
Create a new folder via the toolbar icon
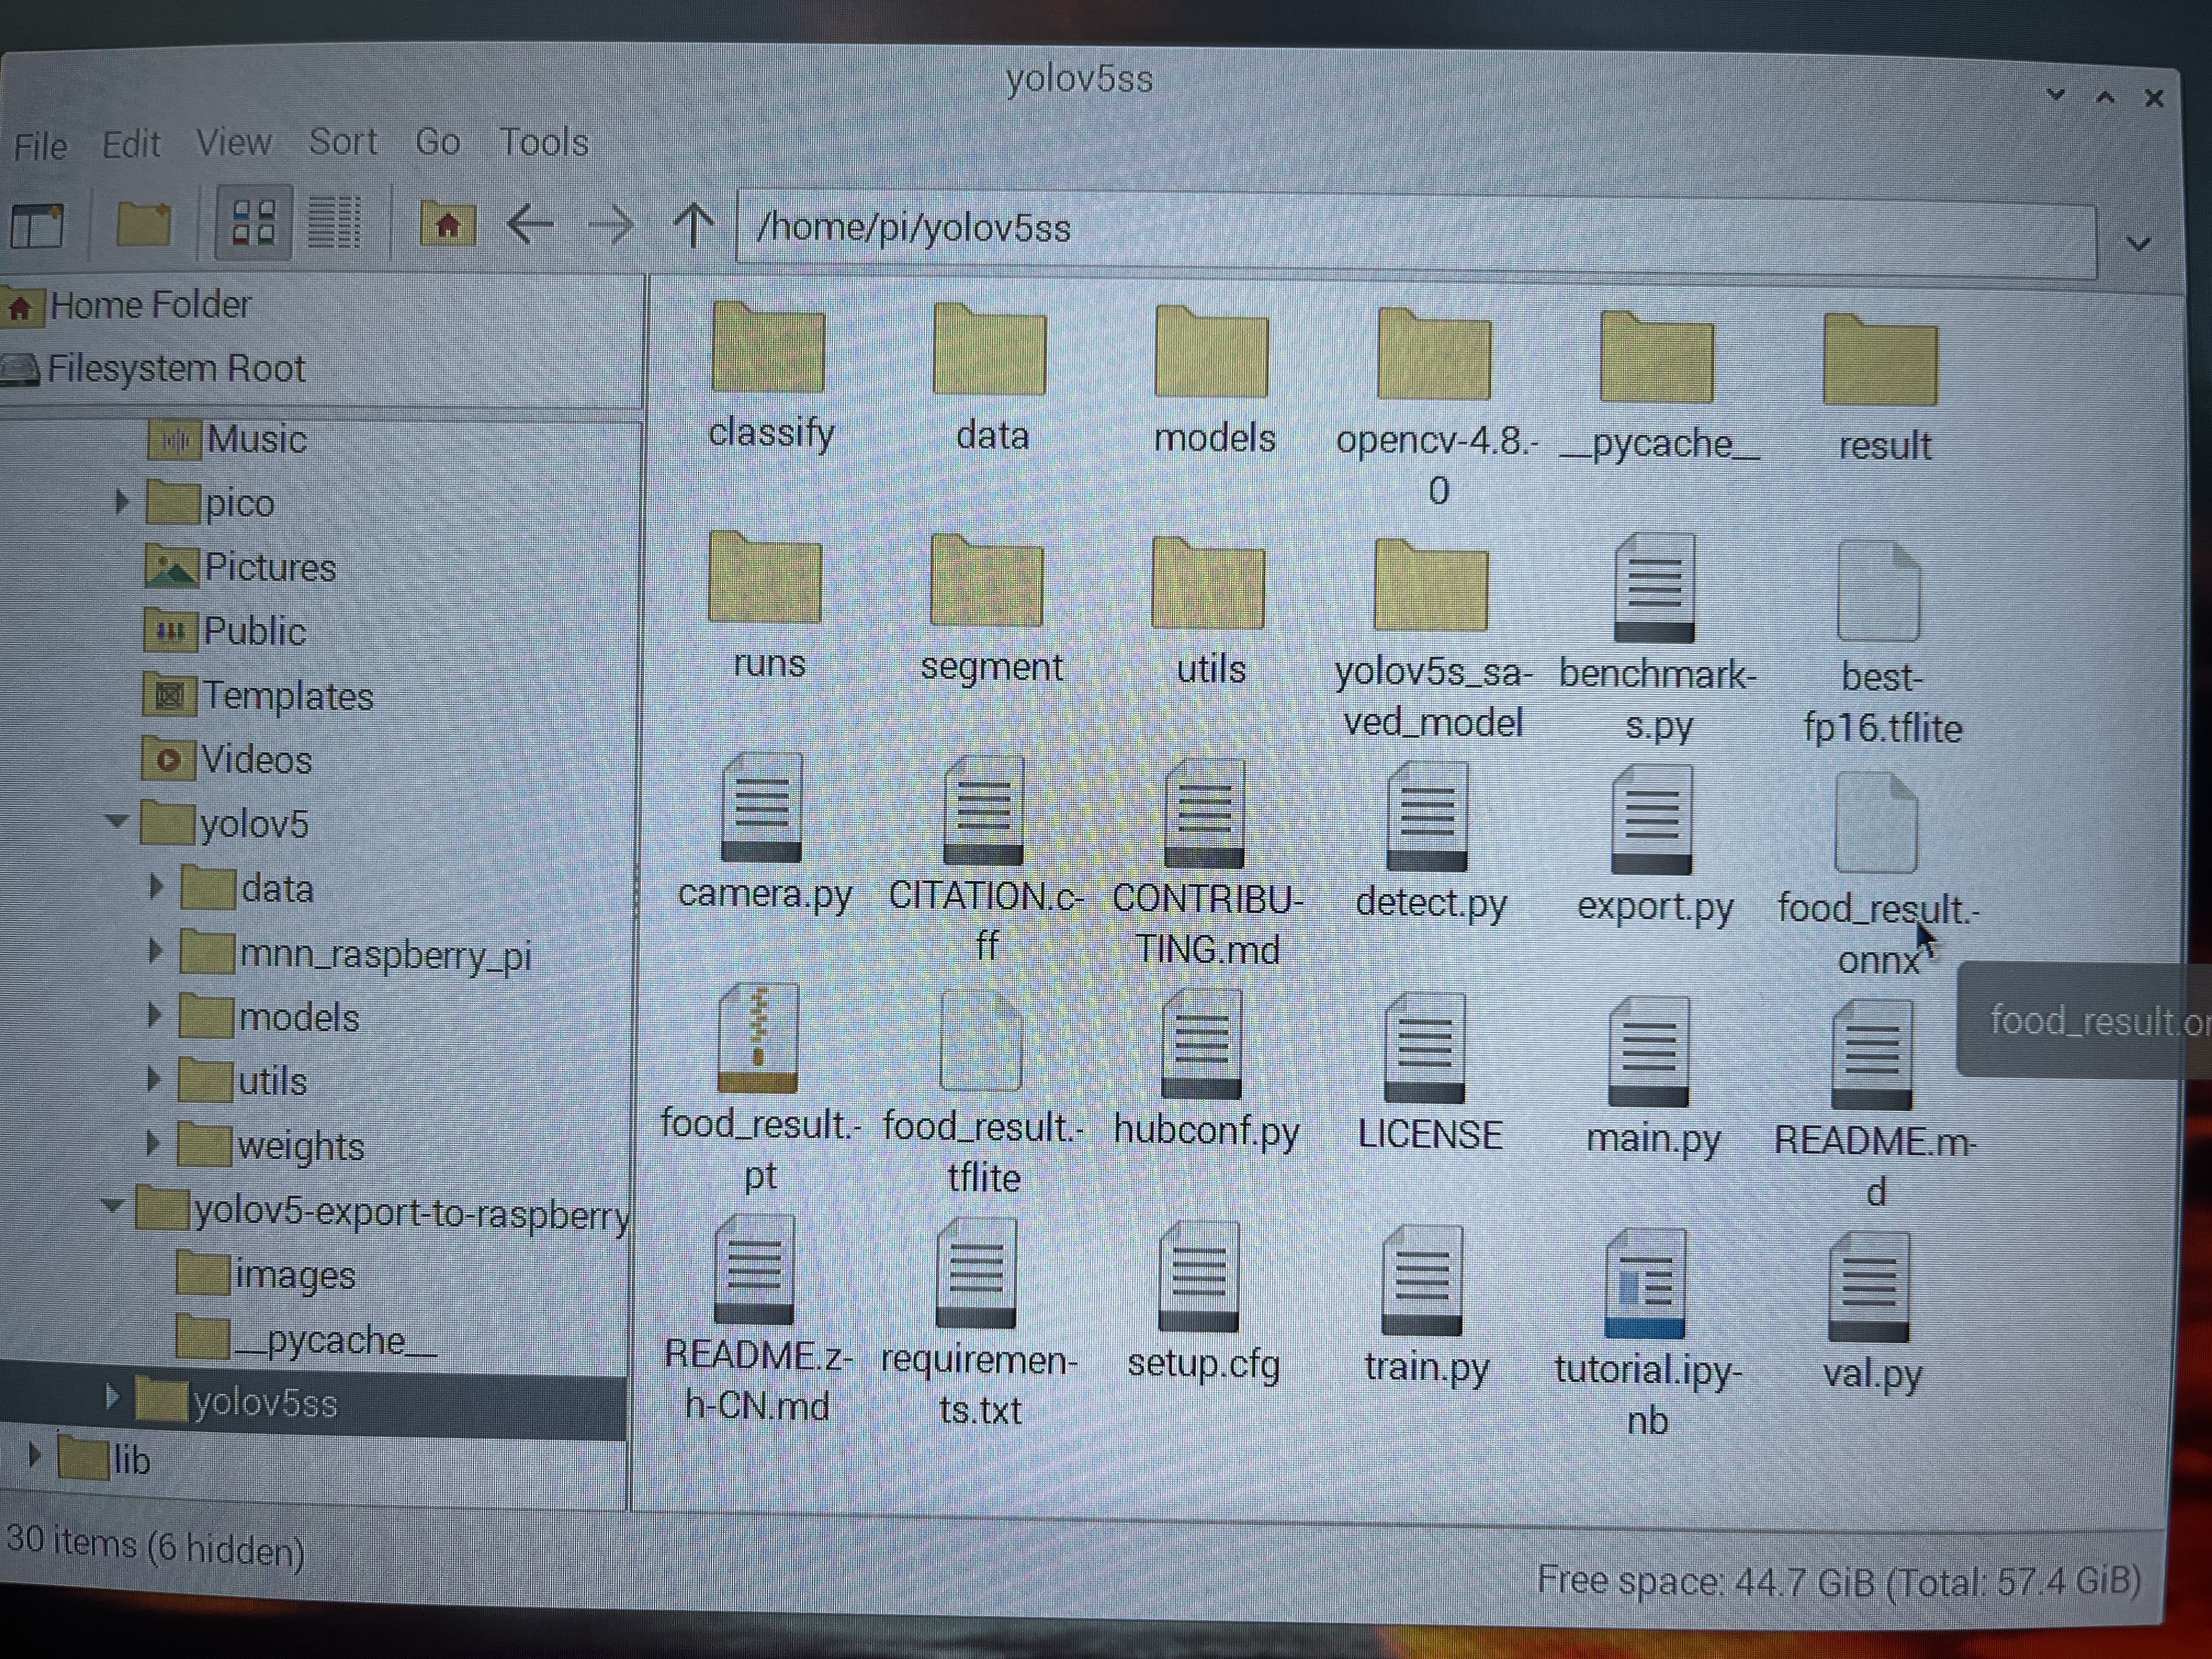pos(143,223)
